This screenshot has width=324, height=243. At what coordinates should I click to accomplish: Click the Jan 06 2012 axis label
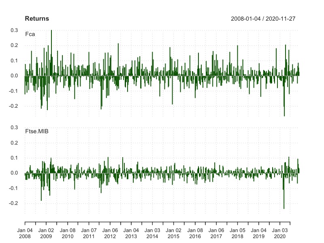coord(110,233)
